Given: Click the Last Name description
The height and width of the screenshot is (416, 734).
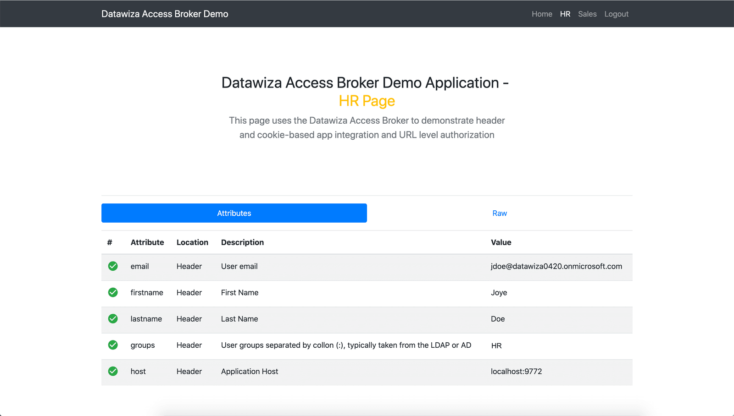Looking at the screenshot, I should [x=239, y=319].
